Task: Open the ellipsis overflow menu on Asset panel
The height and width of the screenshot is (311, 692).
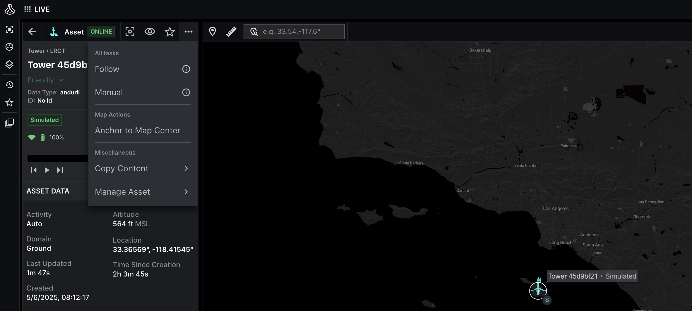Action: coord(189,32)
